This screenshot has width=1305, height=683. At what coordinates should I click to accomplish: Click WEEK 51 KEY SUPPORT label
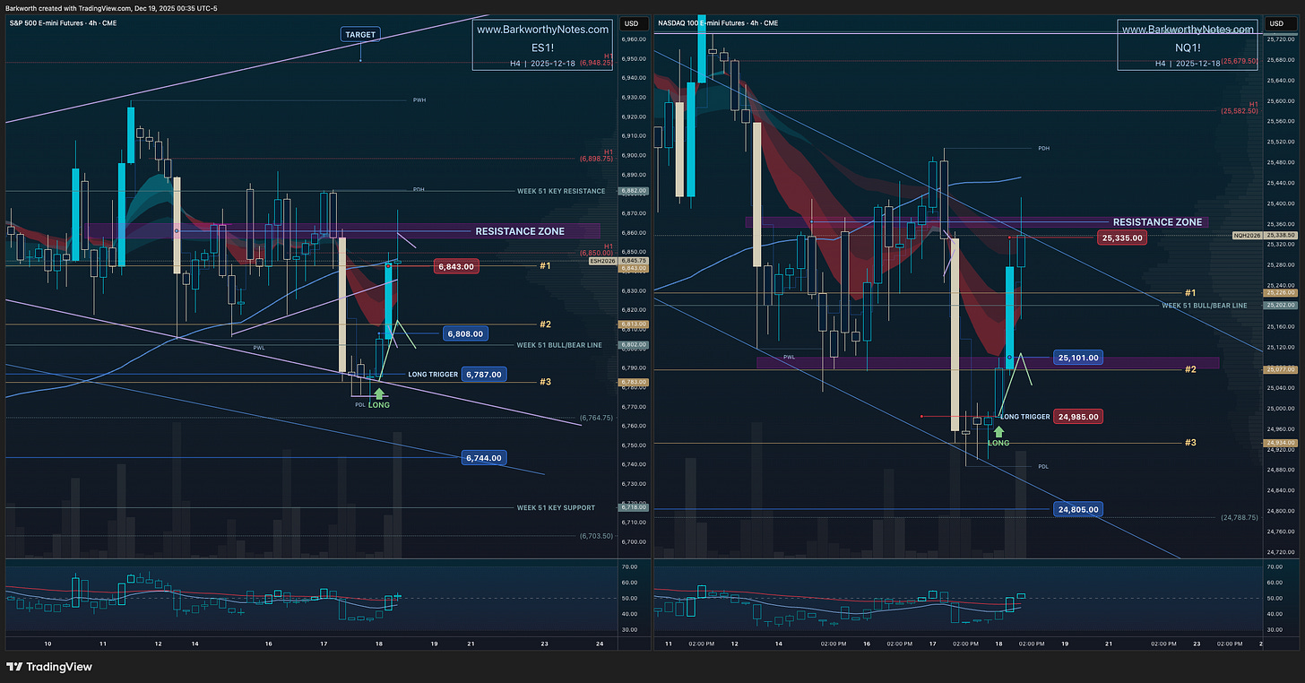click(556, 508)
